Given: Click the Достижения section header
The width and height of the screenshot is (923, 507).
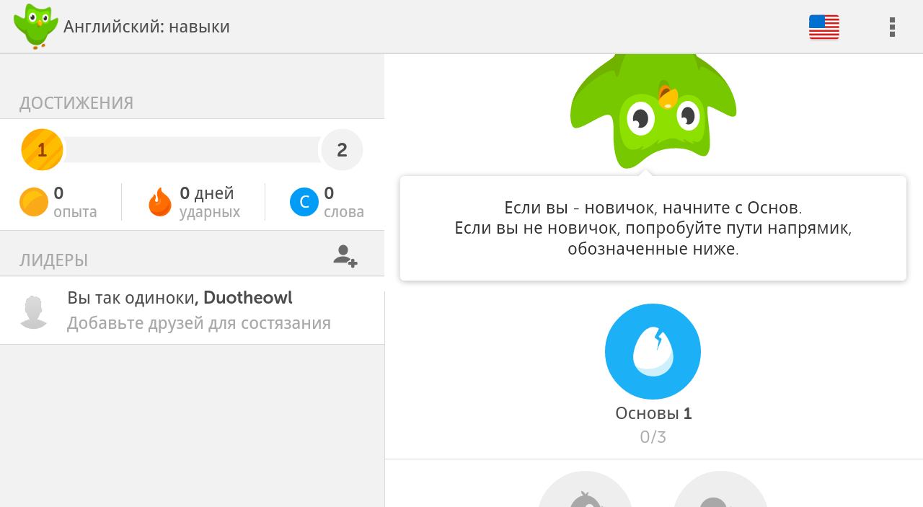Looking at the screenshot, I should 76,103.
